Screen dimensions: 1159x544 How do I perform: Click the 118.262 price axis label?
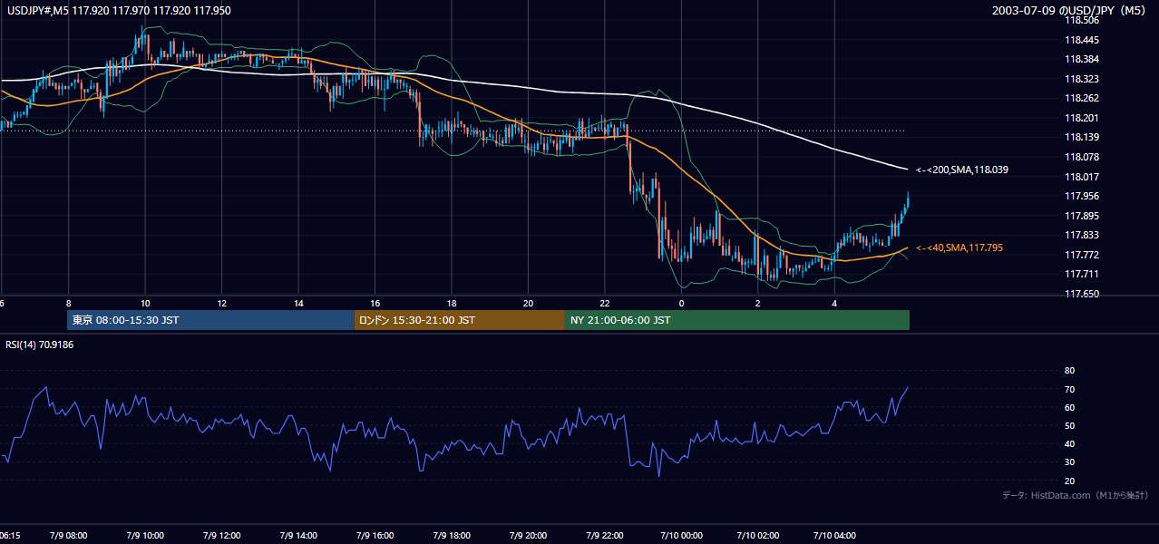point(1082,98)
